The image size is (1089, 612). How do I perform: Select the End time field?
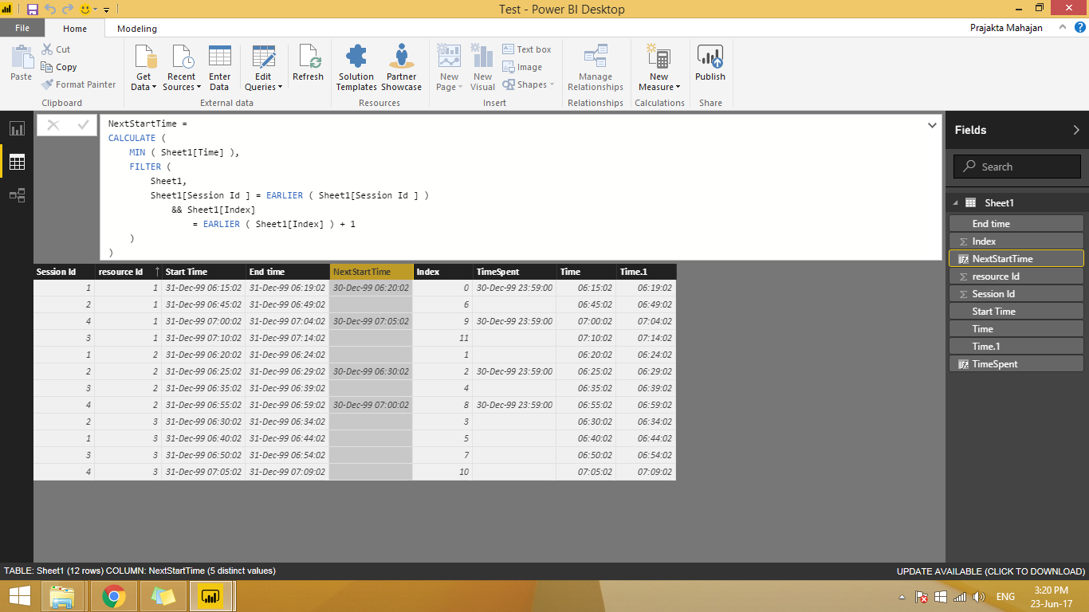click(x=1016, y=224)
